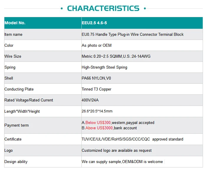Select the PA66 NYLON,V0 shell value
The width and height of the screenshot is (208, 171).
point(96,78)
